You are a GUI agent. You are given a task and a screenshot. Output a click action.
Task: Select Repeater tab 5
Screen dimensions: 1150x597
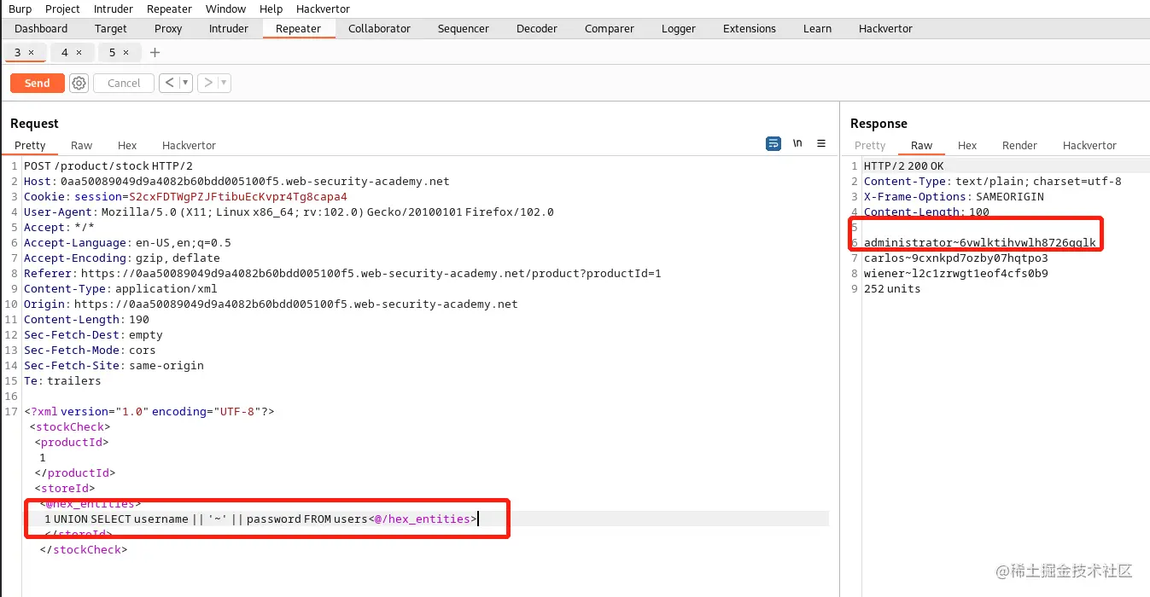click(x=112, y=53)
